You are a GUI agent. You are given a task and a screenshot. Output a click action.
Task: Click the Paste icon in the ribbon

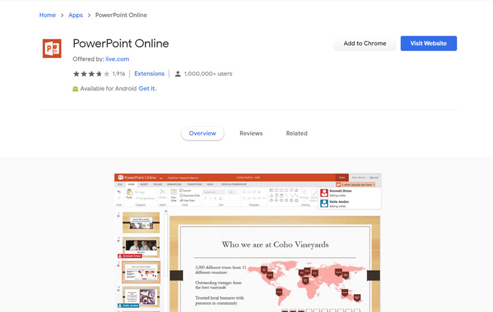(x=129, y=193)
